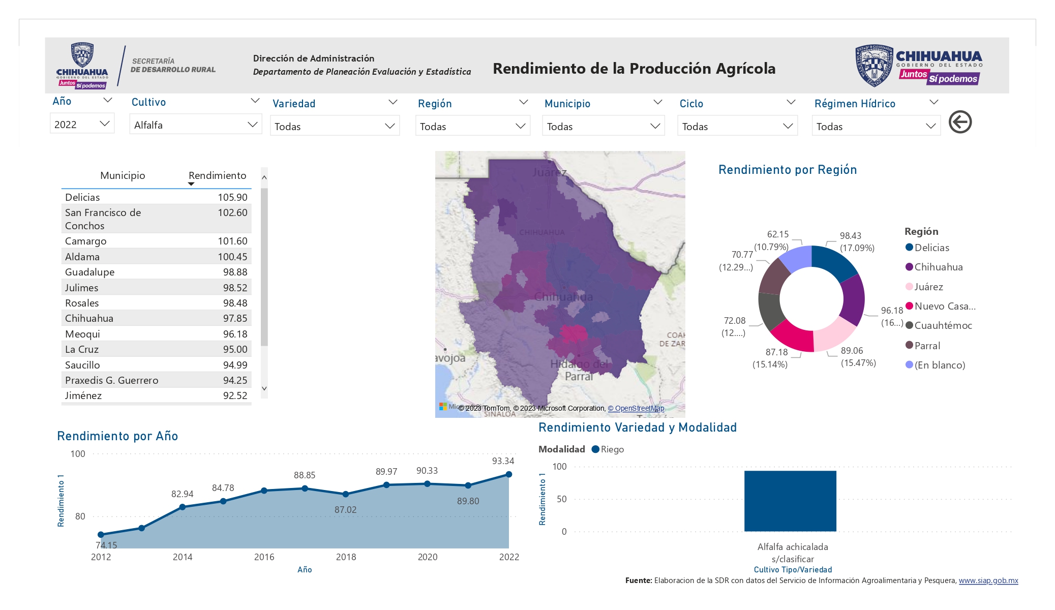Click table scrollbar up arrow
The image size is (1055, 610).
point(264,177)
